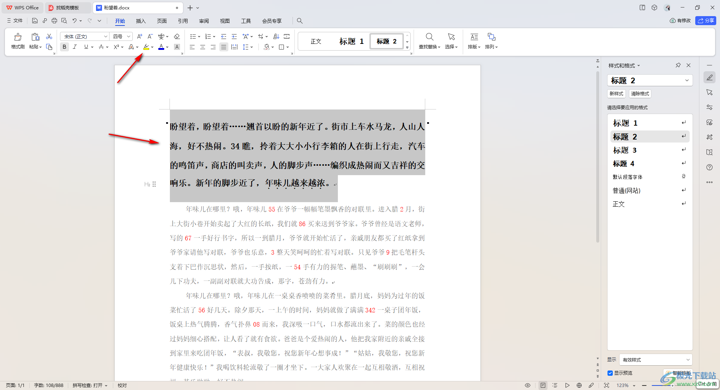
Task: Click the blue font color button
Action: pyautogui.click(x=161, y=47)
